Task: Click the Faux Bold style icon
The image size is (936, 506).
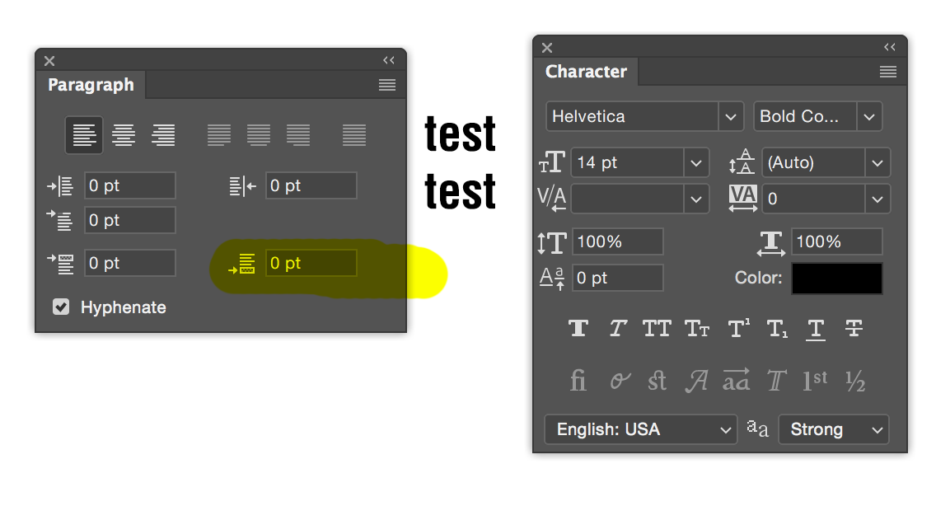Action: click(x=578, y=329)
